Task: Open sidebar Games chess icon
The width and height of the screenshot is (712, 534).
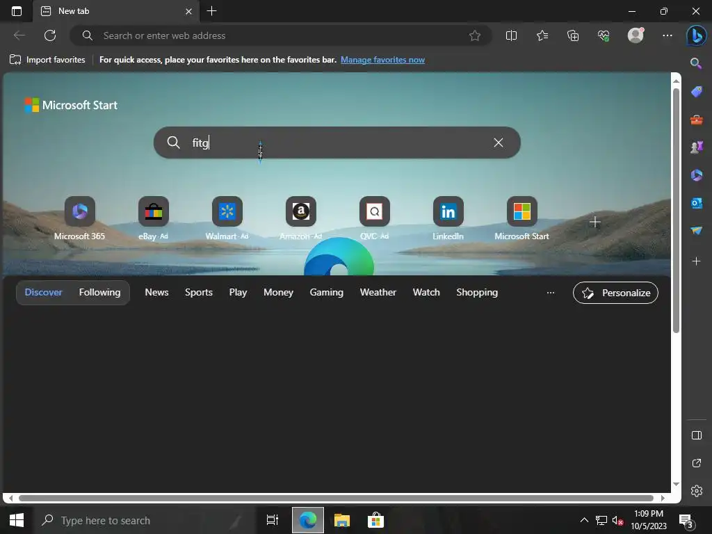Action: 697,147
